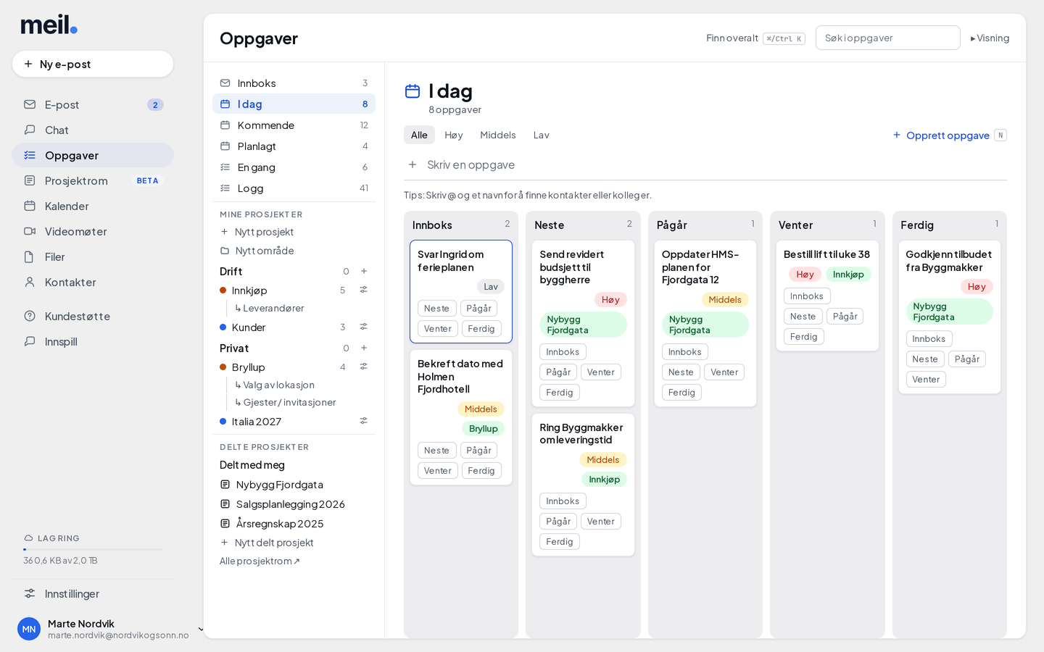Open Innspill feedback

pos(93,341)
